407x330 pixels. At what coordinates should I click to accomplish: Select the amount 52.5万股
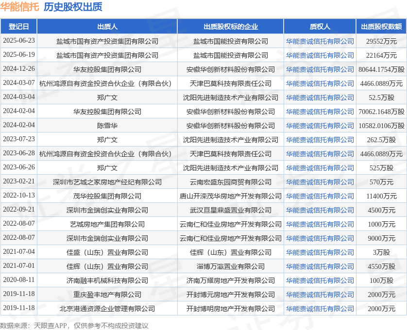click(x=381, y=98)
